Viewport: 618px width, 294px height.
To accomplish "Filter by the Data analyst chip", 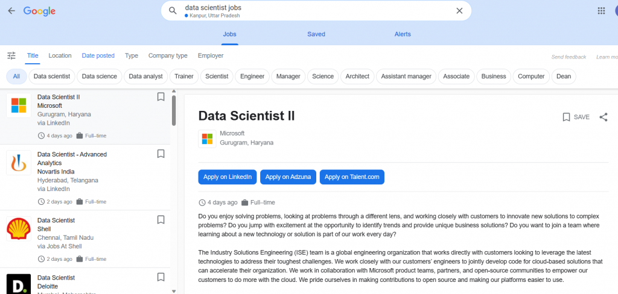I will tap(146, 77).
